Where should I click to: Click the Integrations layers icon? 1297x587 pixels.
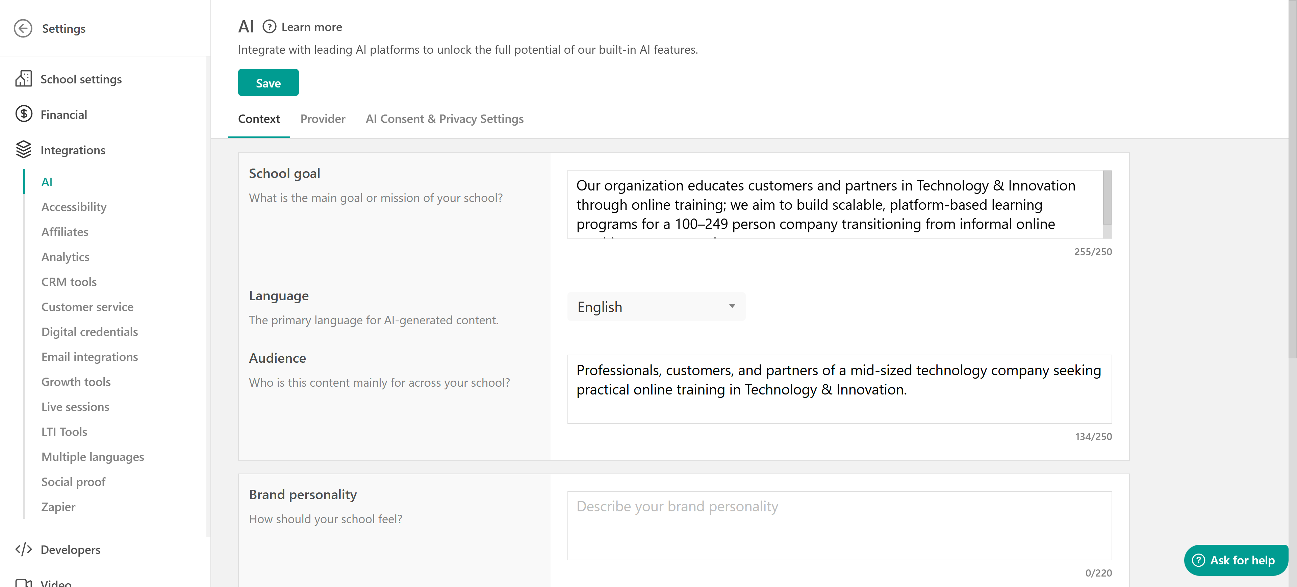click(x=23, y=150)
